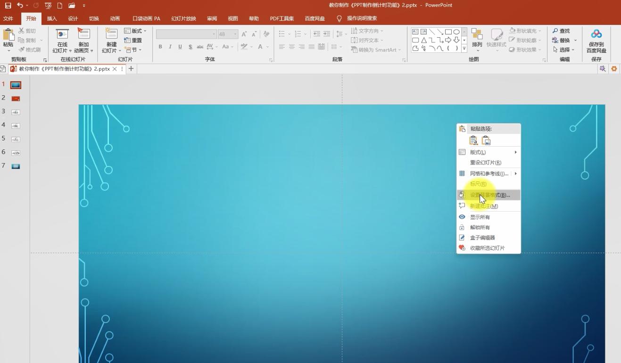Select the 在线幻灯片 icon in ribbon
Image resolution: width=621 pixels, height=363 pixels.
[x=62, y=35]
